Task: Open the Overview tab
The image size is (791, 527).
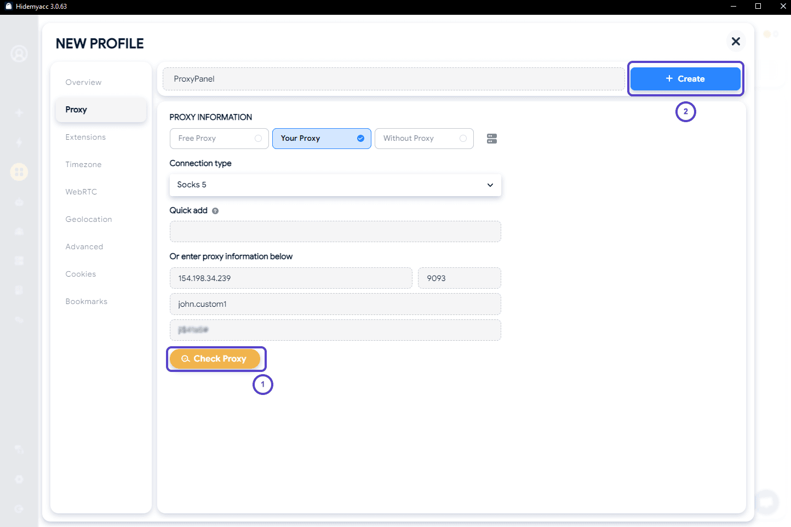Action: point(83,82)
